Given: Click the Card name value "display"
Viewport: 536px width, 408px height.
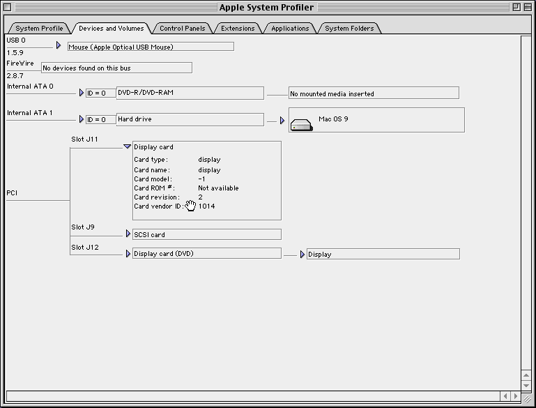Looking at the screenshot, I should coord(209,170).
